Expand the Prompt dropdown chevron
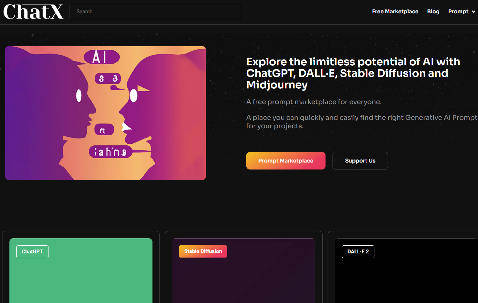This screenshot has height=303, width=478. click(x=473, y=12)
